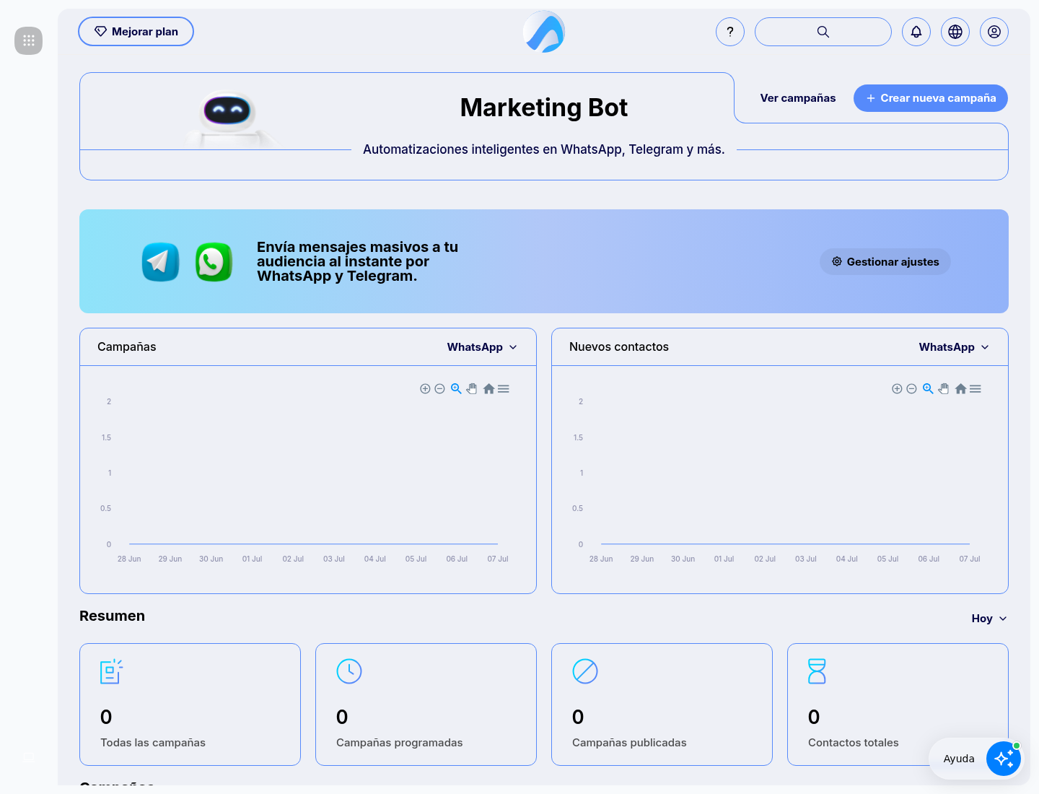Click the Gestionar ajustes button

[x=885, y=261]
